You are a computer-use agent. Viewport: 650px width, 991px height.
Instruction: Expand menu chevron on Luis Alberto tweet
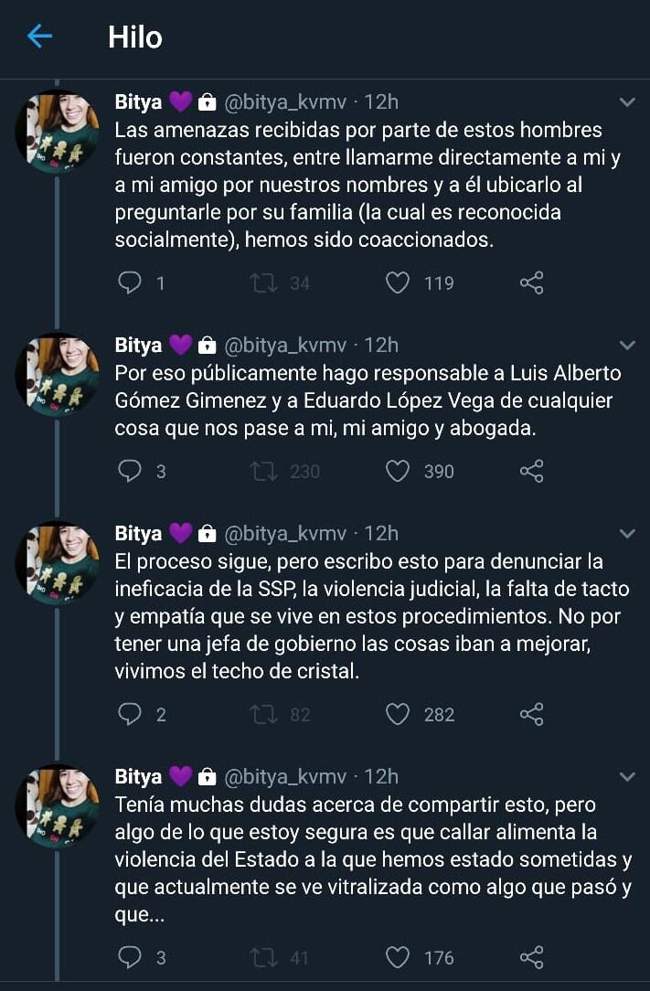point(627,346)
